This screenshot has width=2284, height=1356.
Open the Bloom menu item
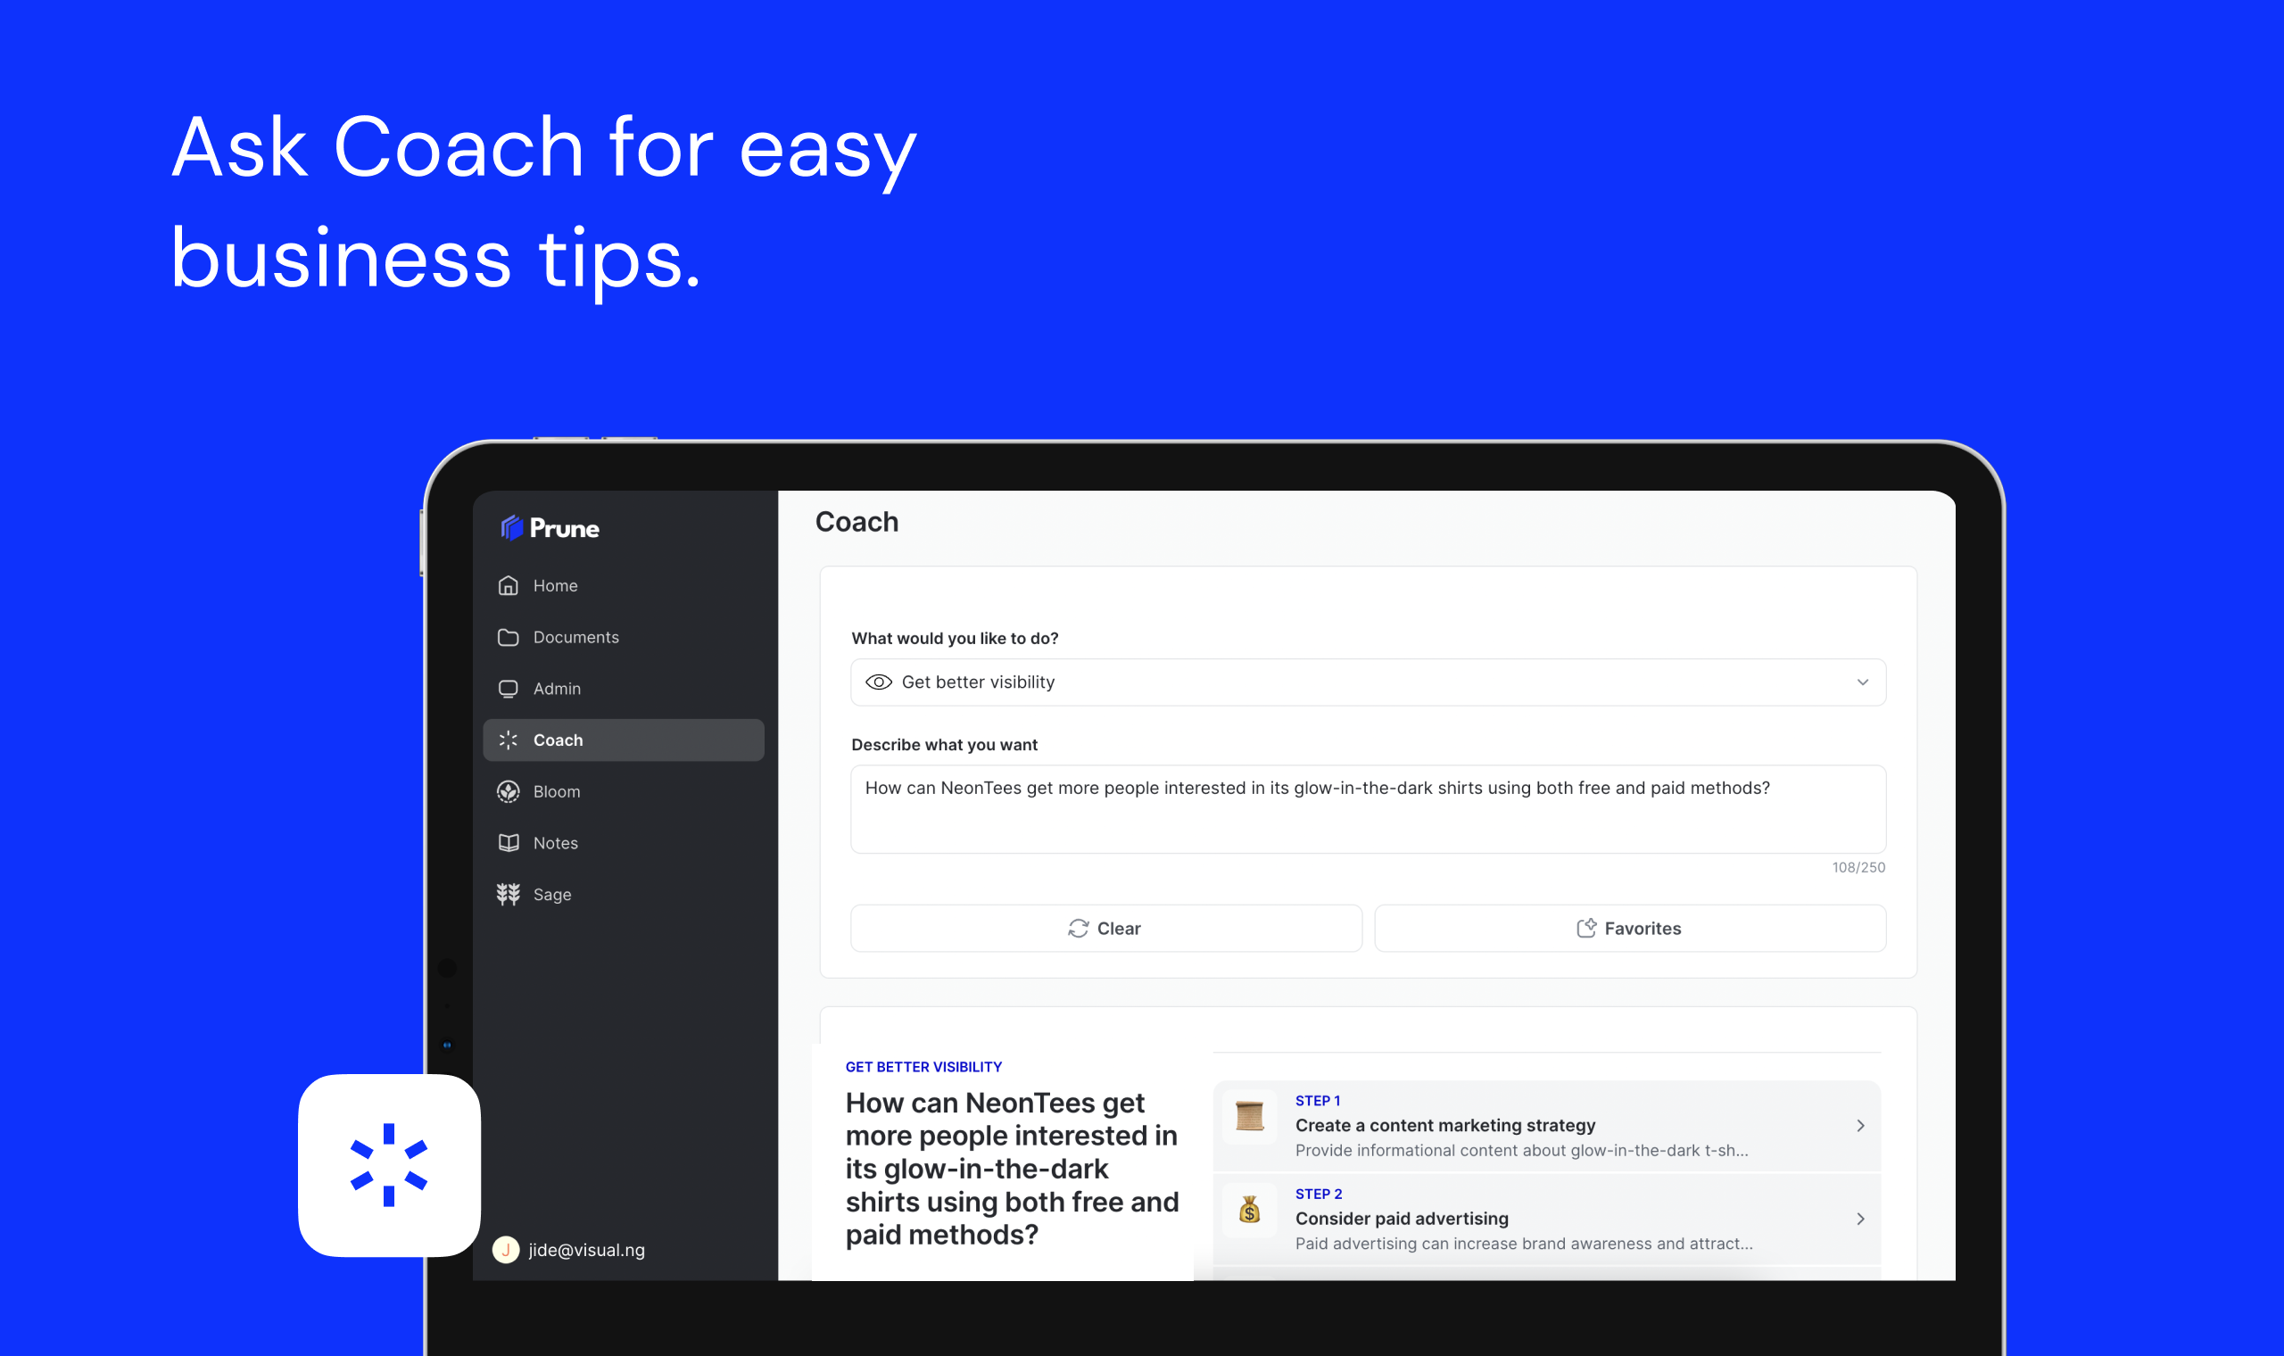[x=557, y=791]
